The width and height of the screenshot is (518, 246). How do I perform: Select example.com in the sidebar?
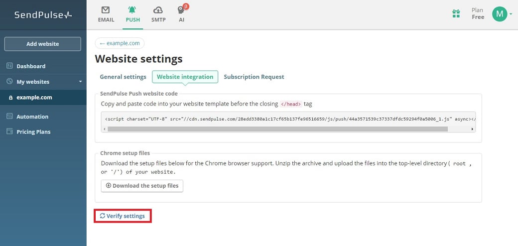(34, 98)
